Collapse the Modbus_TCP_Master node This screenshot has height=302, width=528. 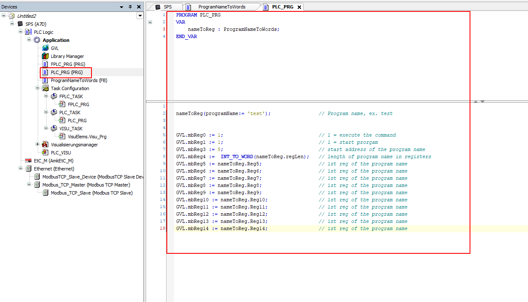[x=30, y=184]
